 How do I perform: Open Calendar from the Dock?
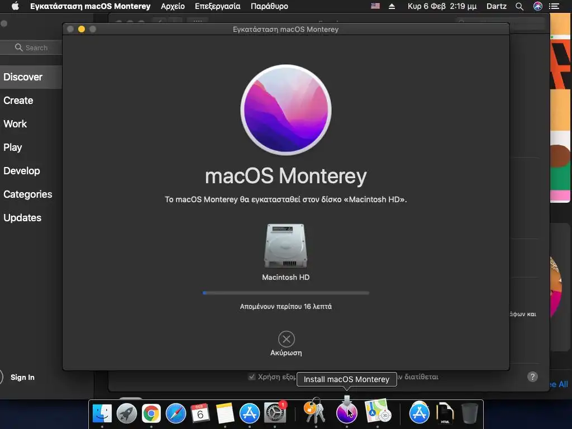point(201,413)
